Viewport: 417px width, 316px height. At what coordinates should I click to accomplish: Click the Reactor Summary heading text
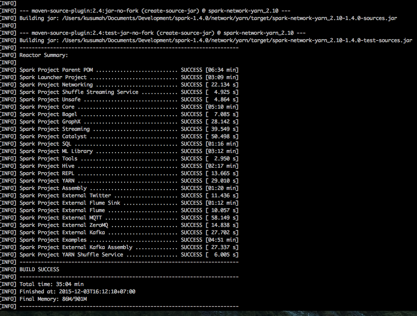(x=43, y=55)
